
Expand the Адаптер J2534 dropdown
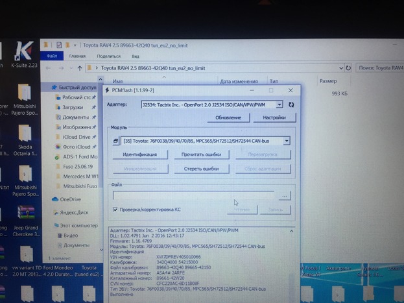click(x=279, y=104)
